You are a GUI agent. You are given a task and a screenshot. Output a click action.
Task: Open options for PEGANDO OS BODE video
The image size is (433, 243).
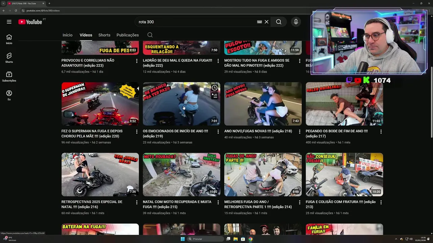[x=381, y=132]
